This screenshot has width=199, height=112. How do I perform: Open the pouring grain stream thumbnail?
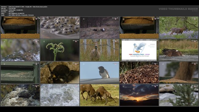pos(179,73)
